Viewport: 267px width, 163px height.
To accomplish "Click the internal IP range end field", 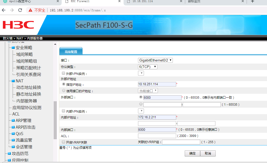I will [x=196, y=123].
